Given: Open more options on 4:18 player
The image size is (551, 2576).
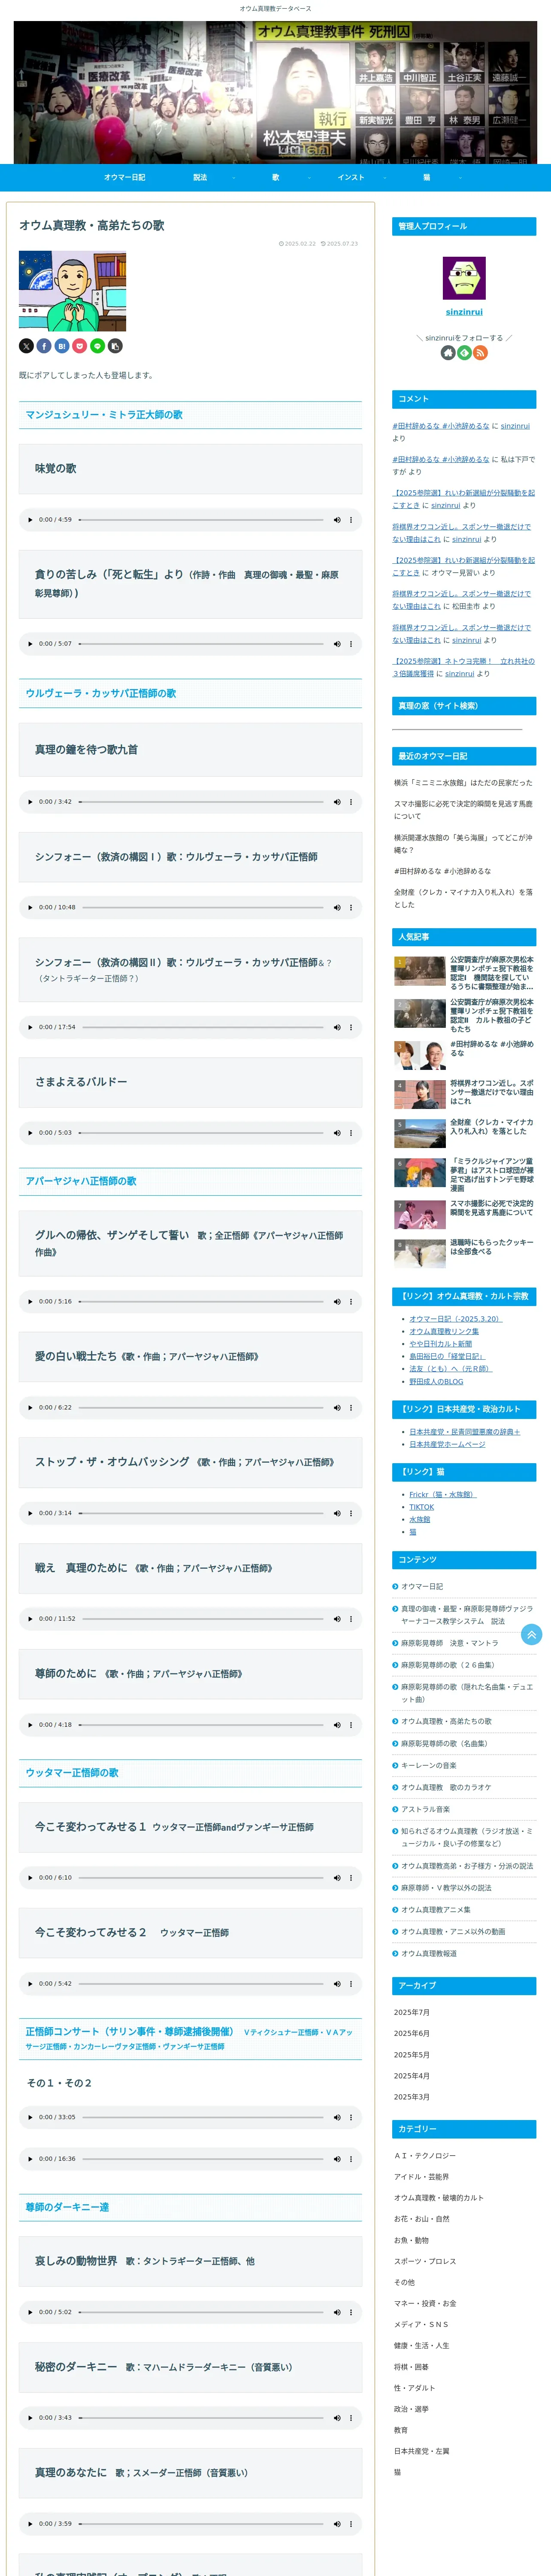Looking at the screenshot, I should click(x=351, y=1725).
